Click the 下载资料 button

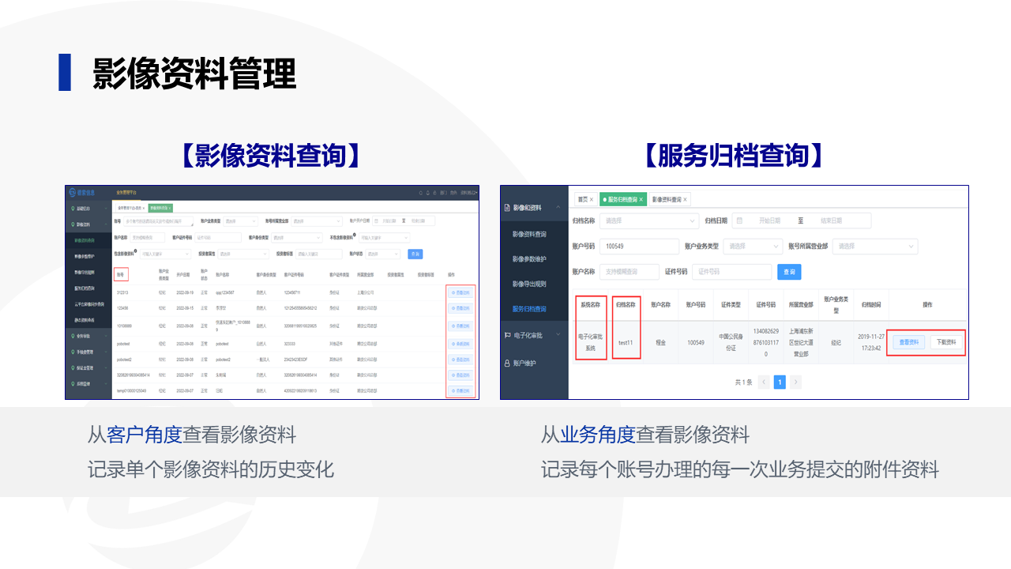coord(947,342)
